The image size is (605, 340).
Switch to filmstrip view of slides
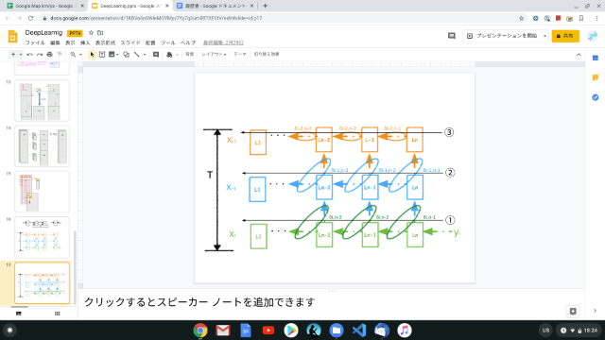pyautogui.click(x=19, y=314)
